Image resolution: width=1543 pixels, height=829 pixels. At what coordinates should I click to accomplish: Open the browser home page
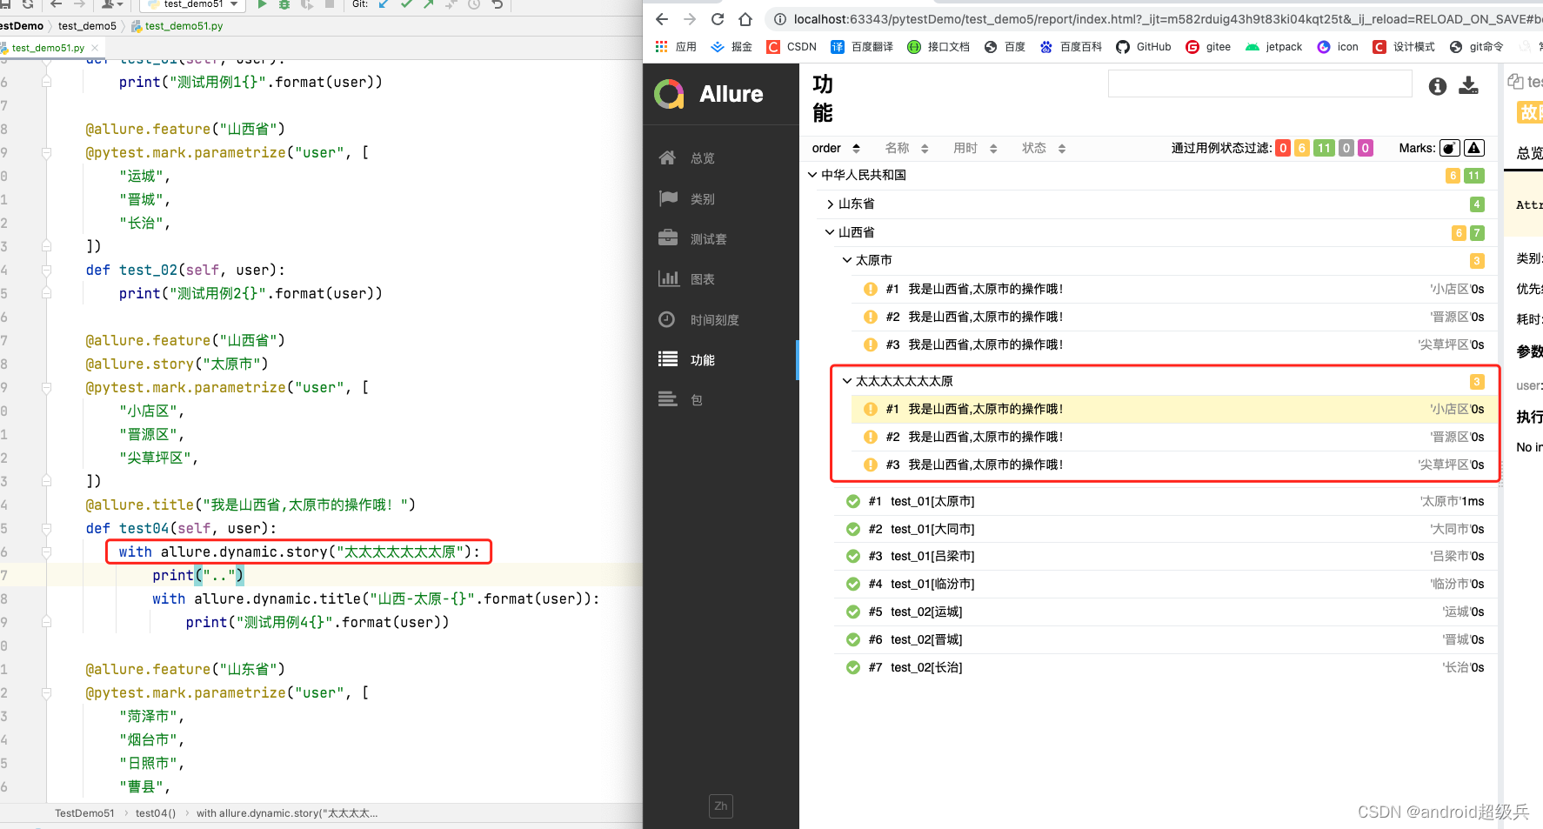pos(745,19)
